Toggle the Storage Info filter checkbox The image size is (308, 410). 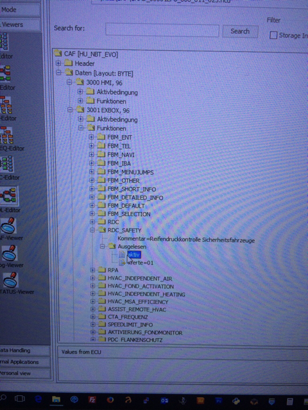click(x=273, y=35)
